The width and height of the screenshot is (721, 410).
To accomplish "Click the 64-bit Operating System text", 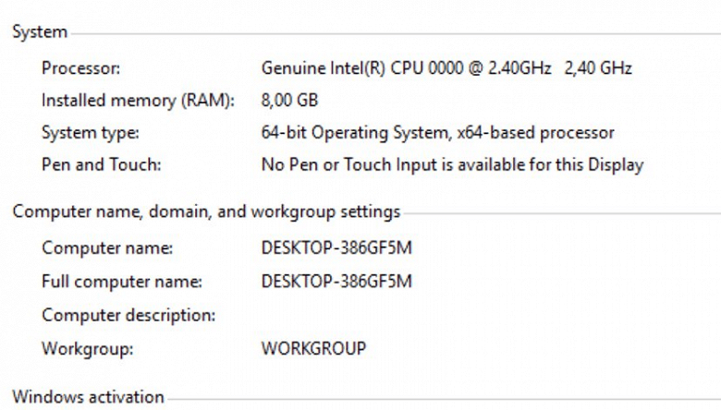I will tap(355, 133).
